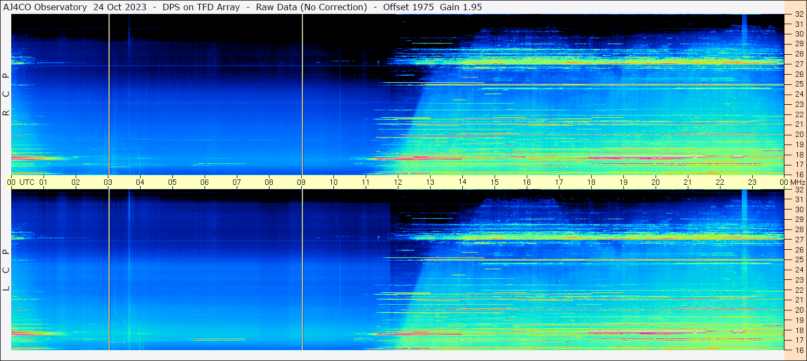The width and height of the screenshot is (807, 361).
Task: Pick the 23 hour label on the UTC axis
Action: (x=752, y=182)
